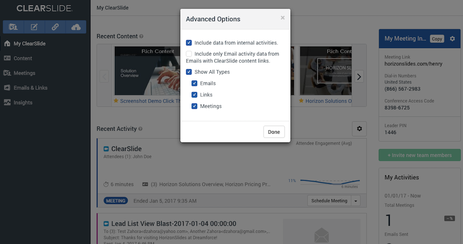The width and height of the screenshot is (463, 244).
Task: Click the 6 minutes clock icon
Action: tap(106, 184)
